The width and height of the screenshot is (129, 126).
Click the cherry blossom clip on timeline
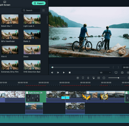coord(15,97)
